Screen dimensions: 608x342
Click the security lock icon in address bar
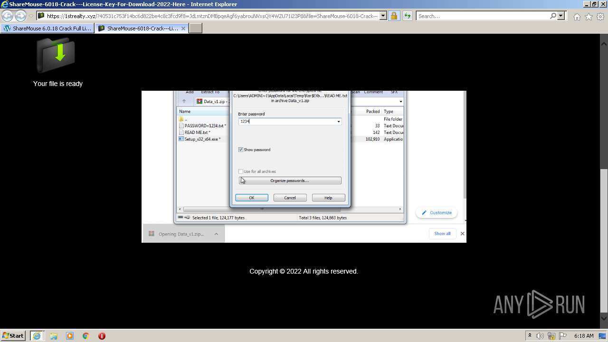coord(394,16)
